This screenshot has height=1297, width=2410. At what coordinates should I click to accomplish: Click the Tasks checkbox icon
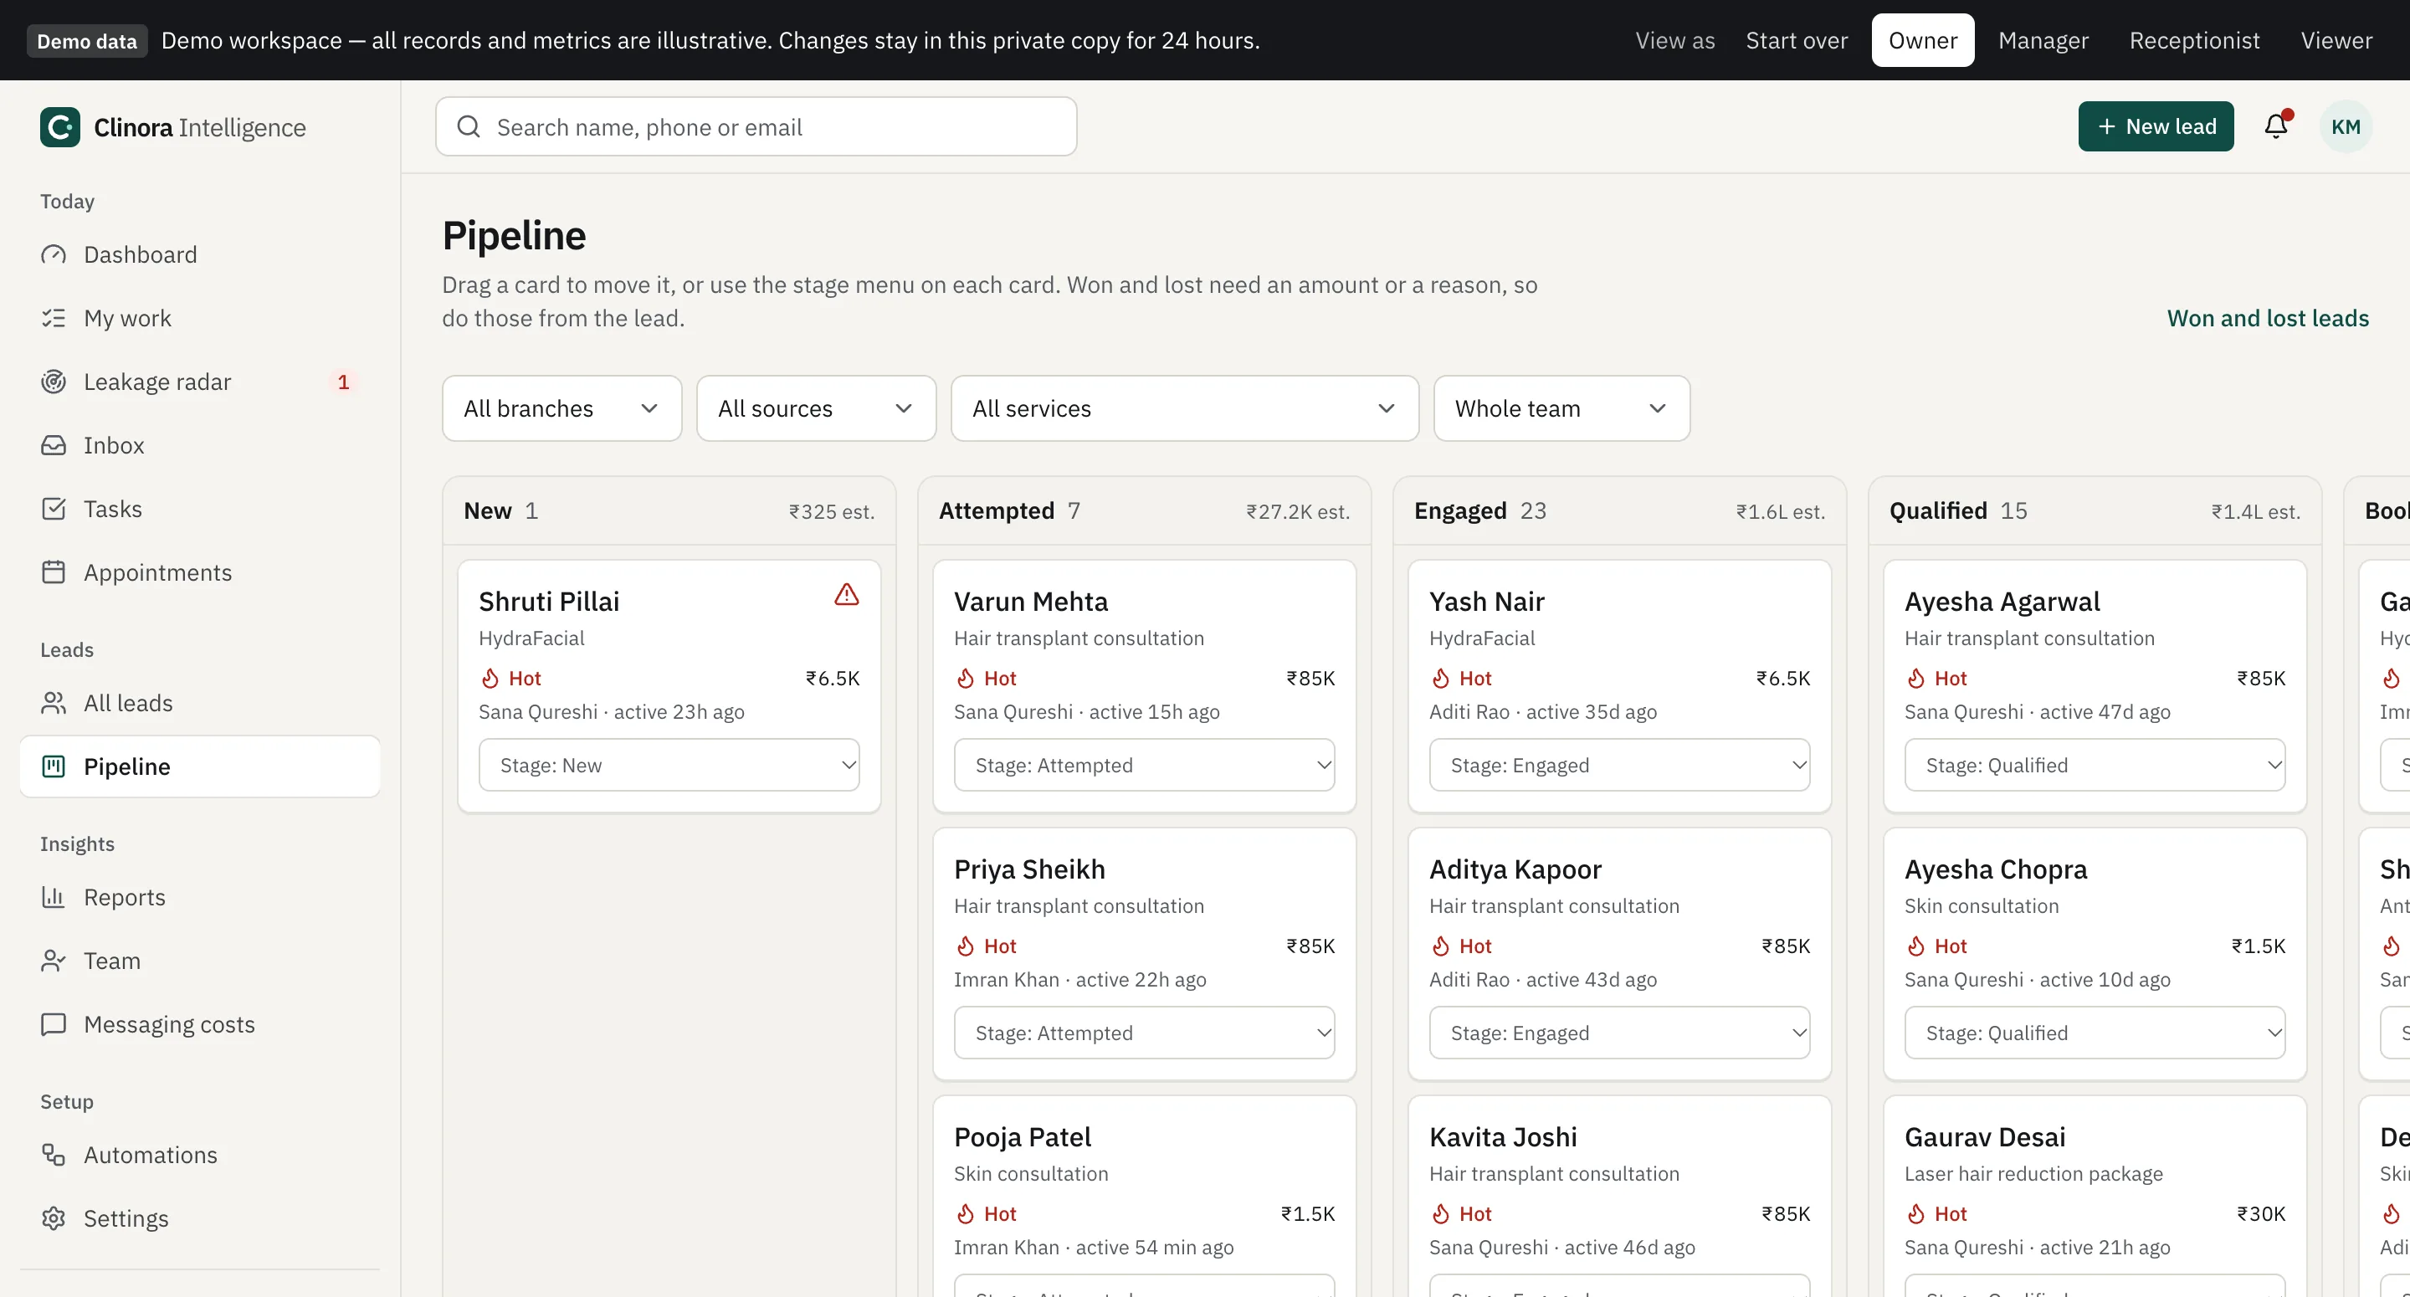click(54, 509)
